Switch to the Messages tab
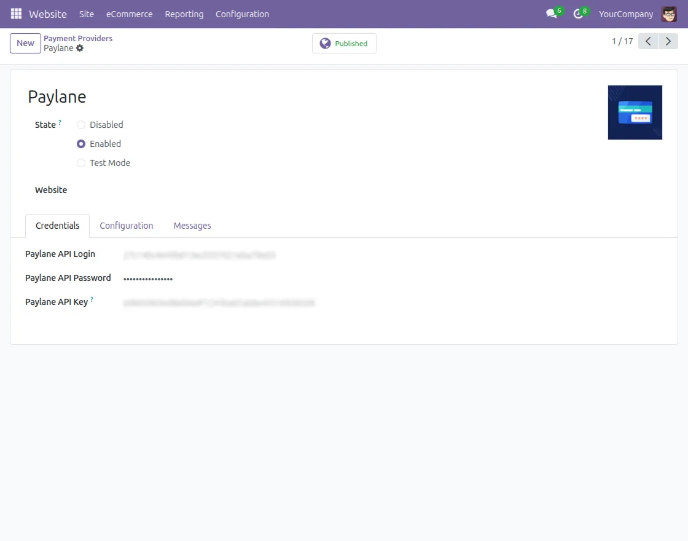Image resolution: width=688 pixels, height=541 pixels. [x=192, y=226]
